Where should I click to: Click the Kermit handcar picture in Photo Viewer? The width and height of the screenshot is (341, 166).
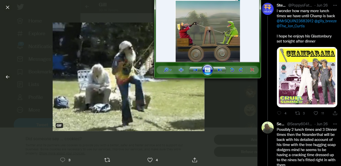208,31
